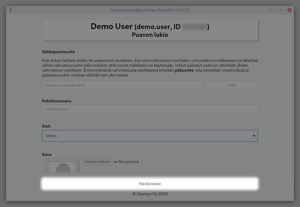Click Valitse tiedosto to choose a file
This screenshot has width=300, height=207.
pyautogui.click(x=97, y=162)
